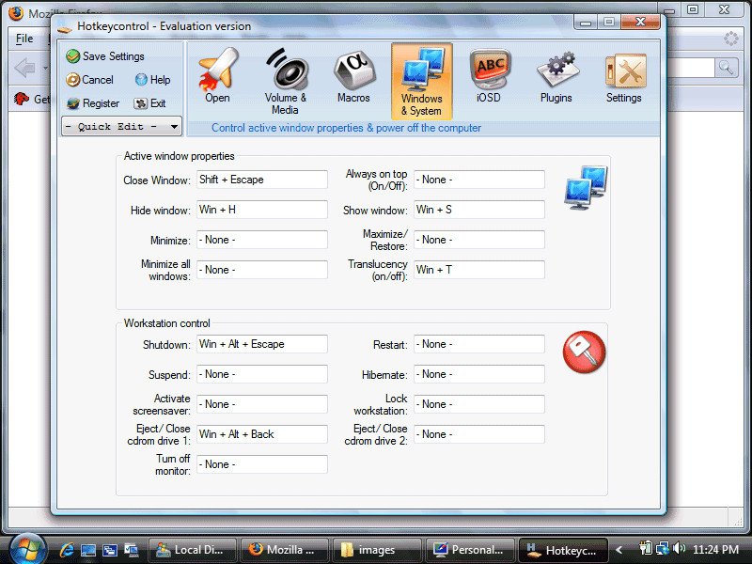
Task: Click the Turn off monitor field
Action: (x=262, y=464)
